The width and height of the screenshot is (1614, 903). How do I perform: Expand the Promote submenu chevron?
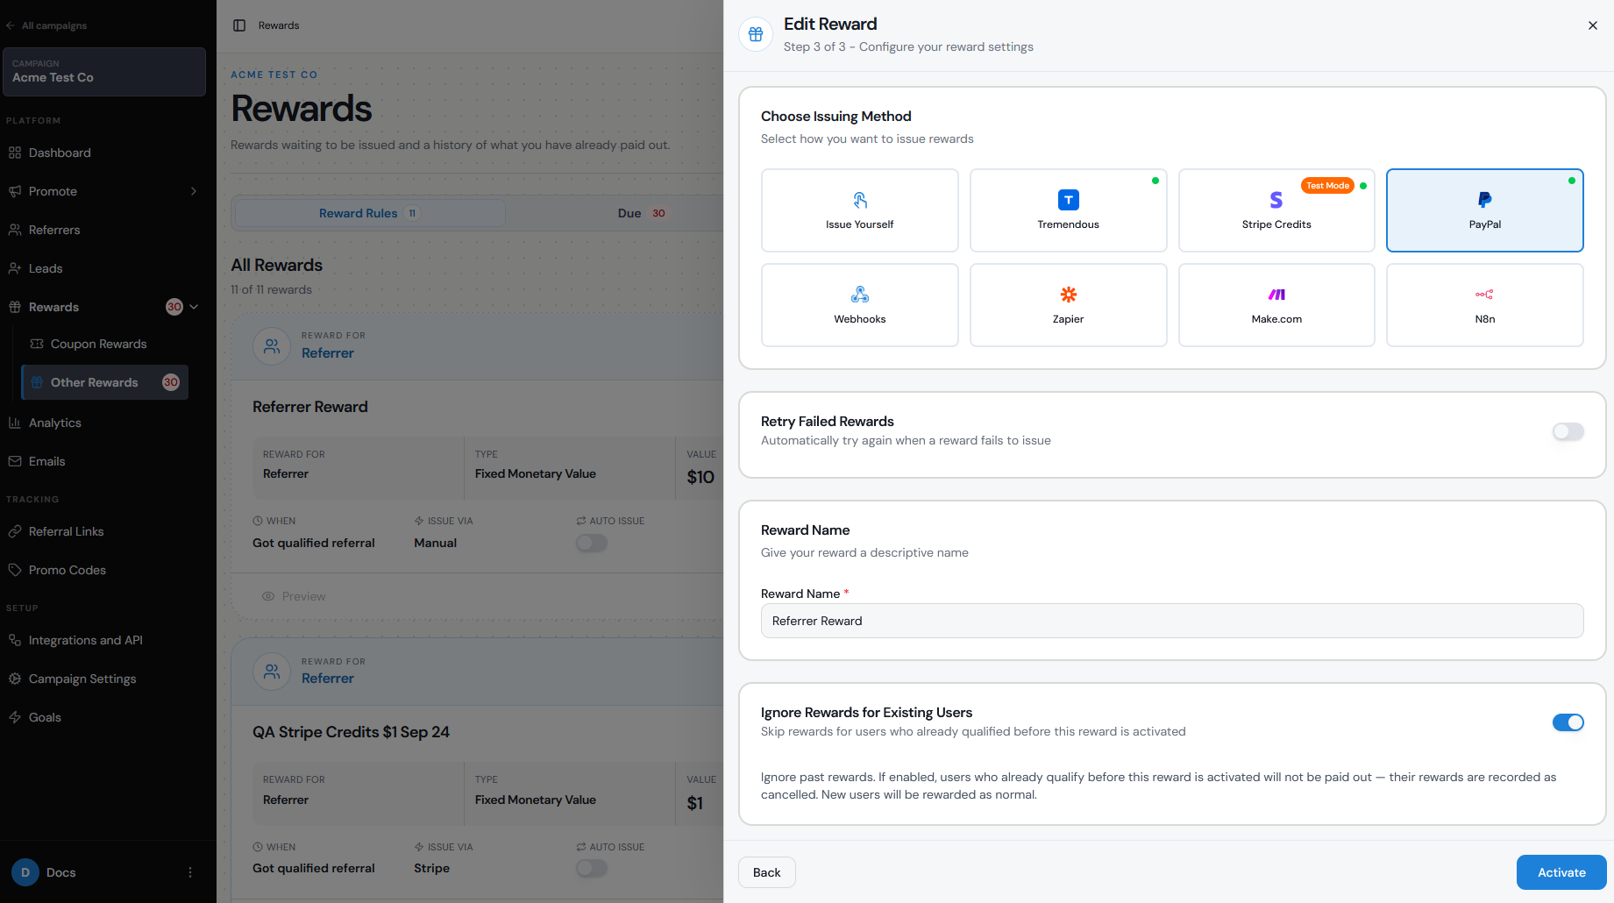tap(194, 191)
